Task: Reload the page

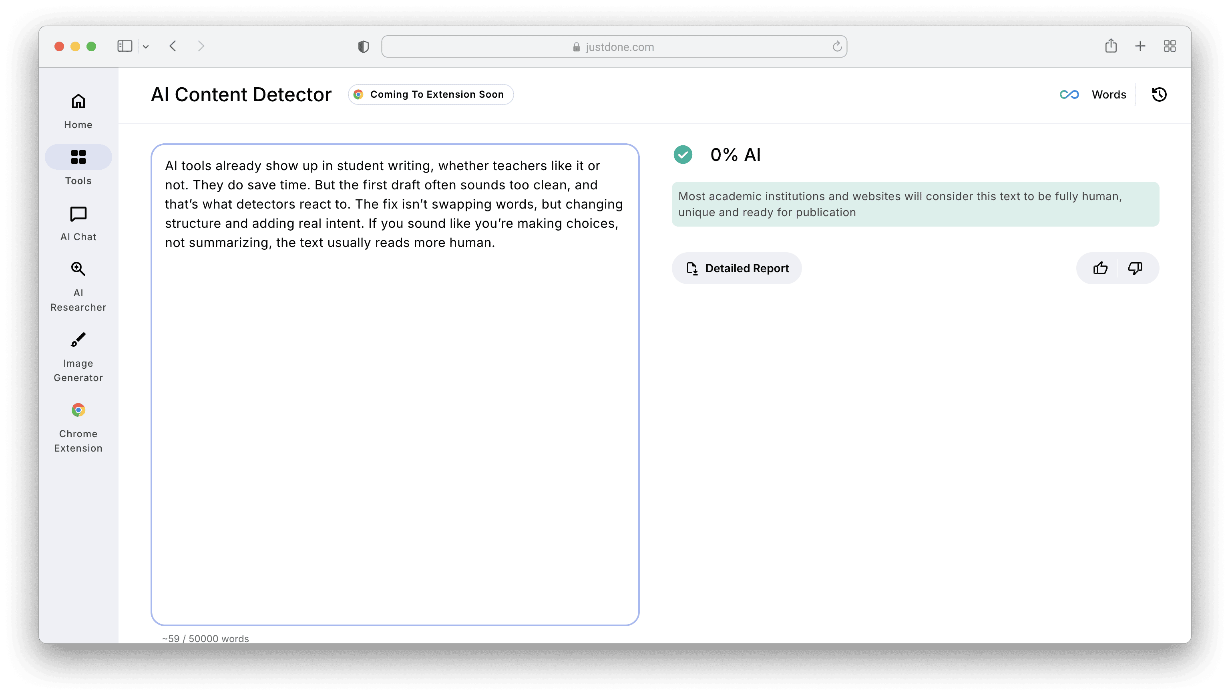Action: pos(836,47)
